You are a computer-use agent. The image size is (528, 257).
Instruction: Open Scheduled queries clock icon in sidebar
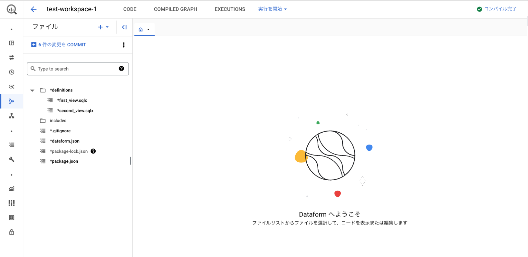(x=11, y=72)
